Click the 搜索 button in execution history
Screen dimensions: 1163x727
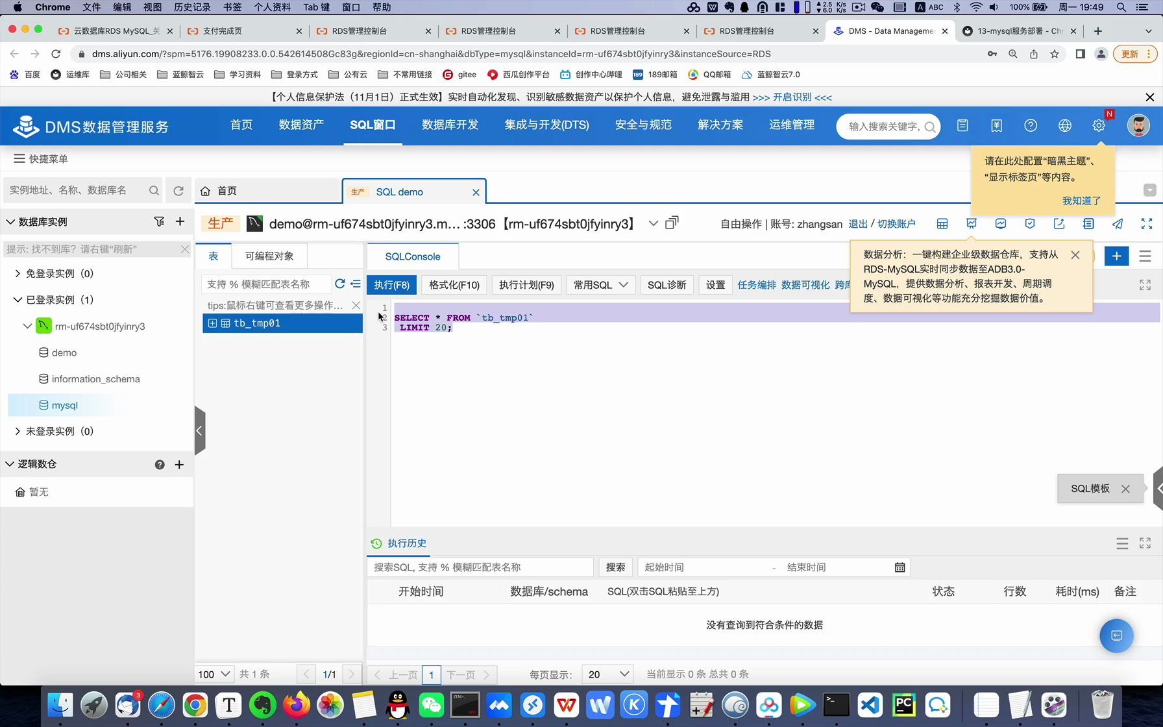coord(615,567)
